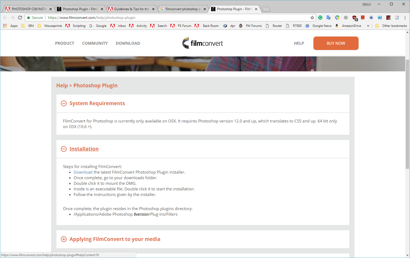Open the Google bookmark
The height and width of the screenshot is (258, 410).
98,26
